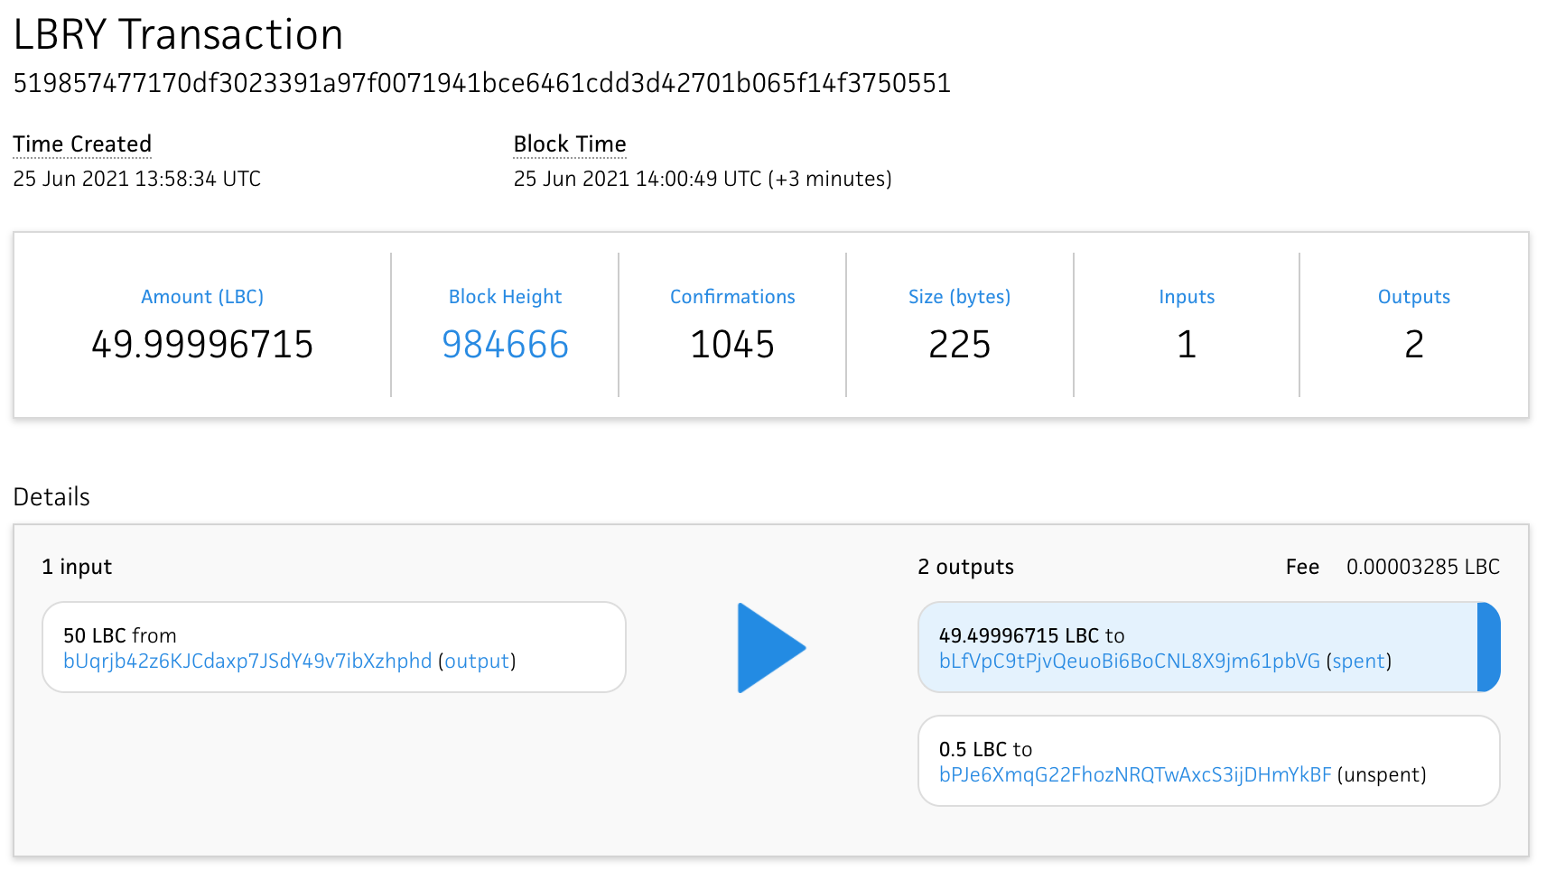Select the transaction hash text
Image resolution: width=1546 pixels, height=879 pixels.
click(481, 83)
